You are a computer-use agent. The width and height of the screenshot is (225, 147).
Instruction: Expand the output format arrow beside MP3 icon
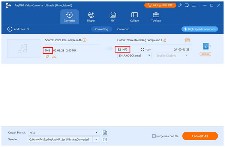[210, 46]
